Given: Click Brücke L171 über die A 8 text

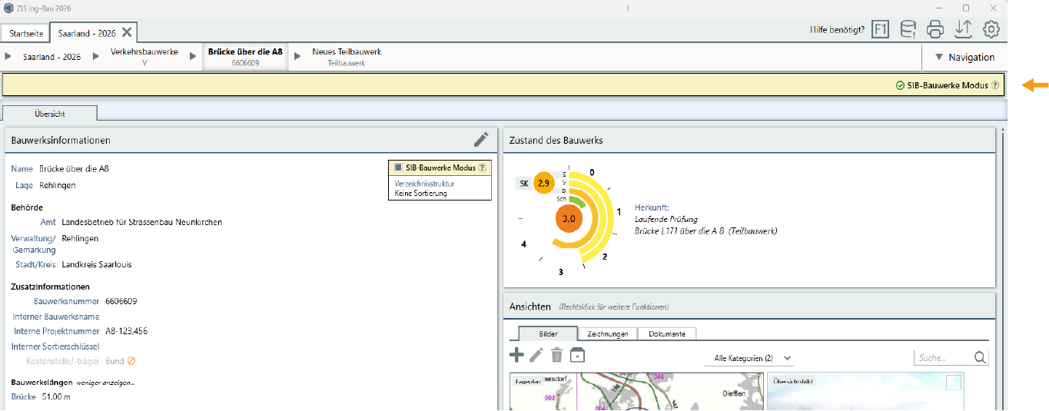Looking at the screenshot, I should tap(706, 230).
